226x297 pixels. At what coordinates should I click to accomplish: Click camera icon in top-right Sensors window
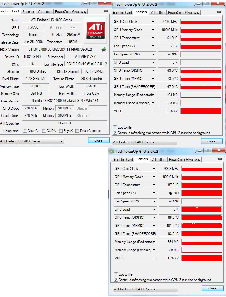[x=219, y=12]
